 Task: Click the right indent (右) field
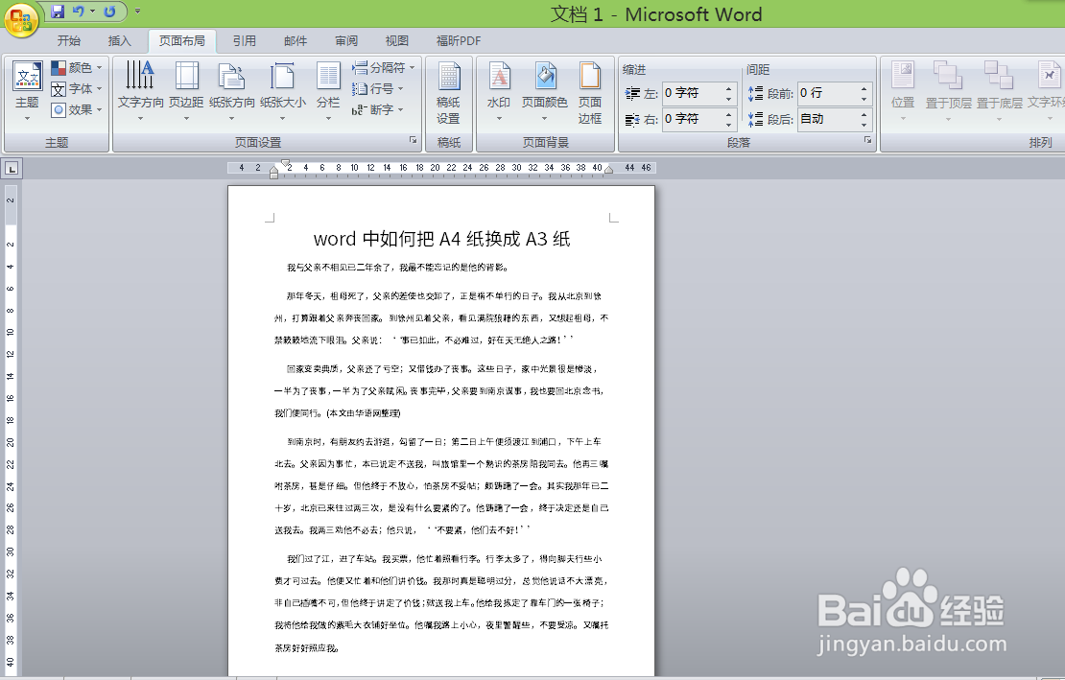point(693,119)
